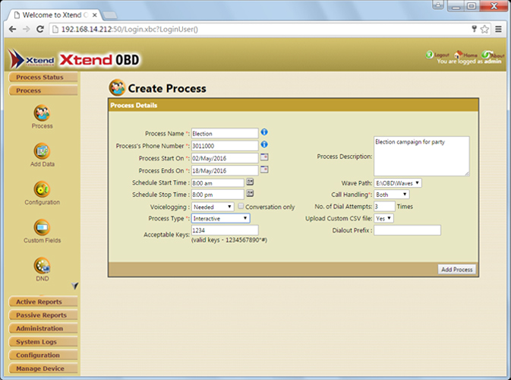Open calendar picker for Process Ends On

pos(264,169)
